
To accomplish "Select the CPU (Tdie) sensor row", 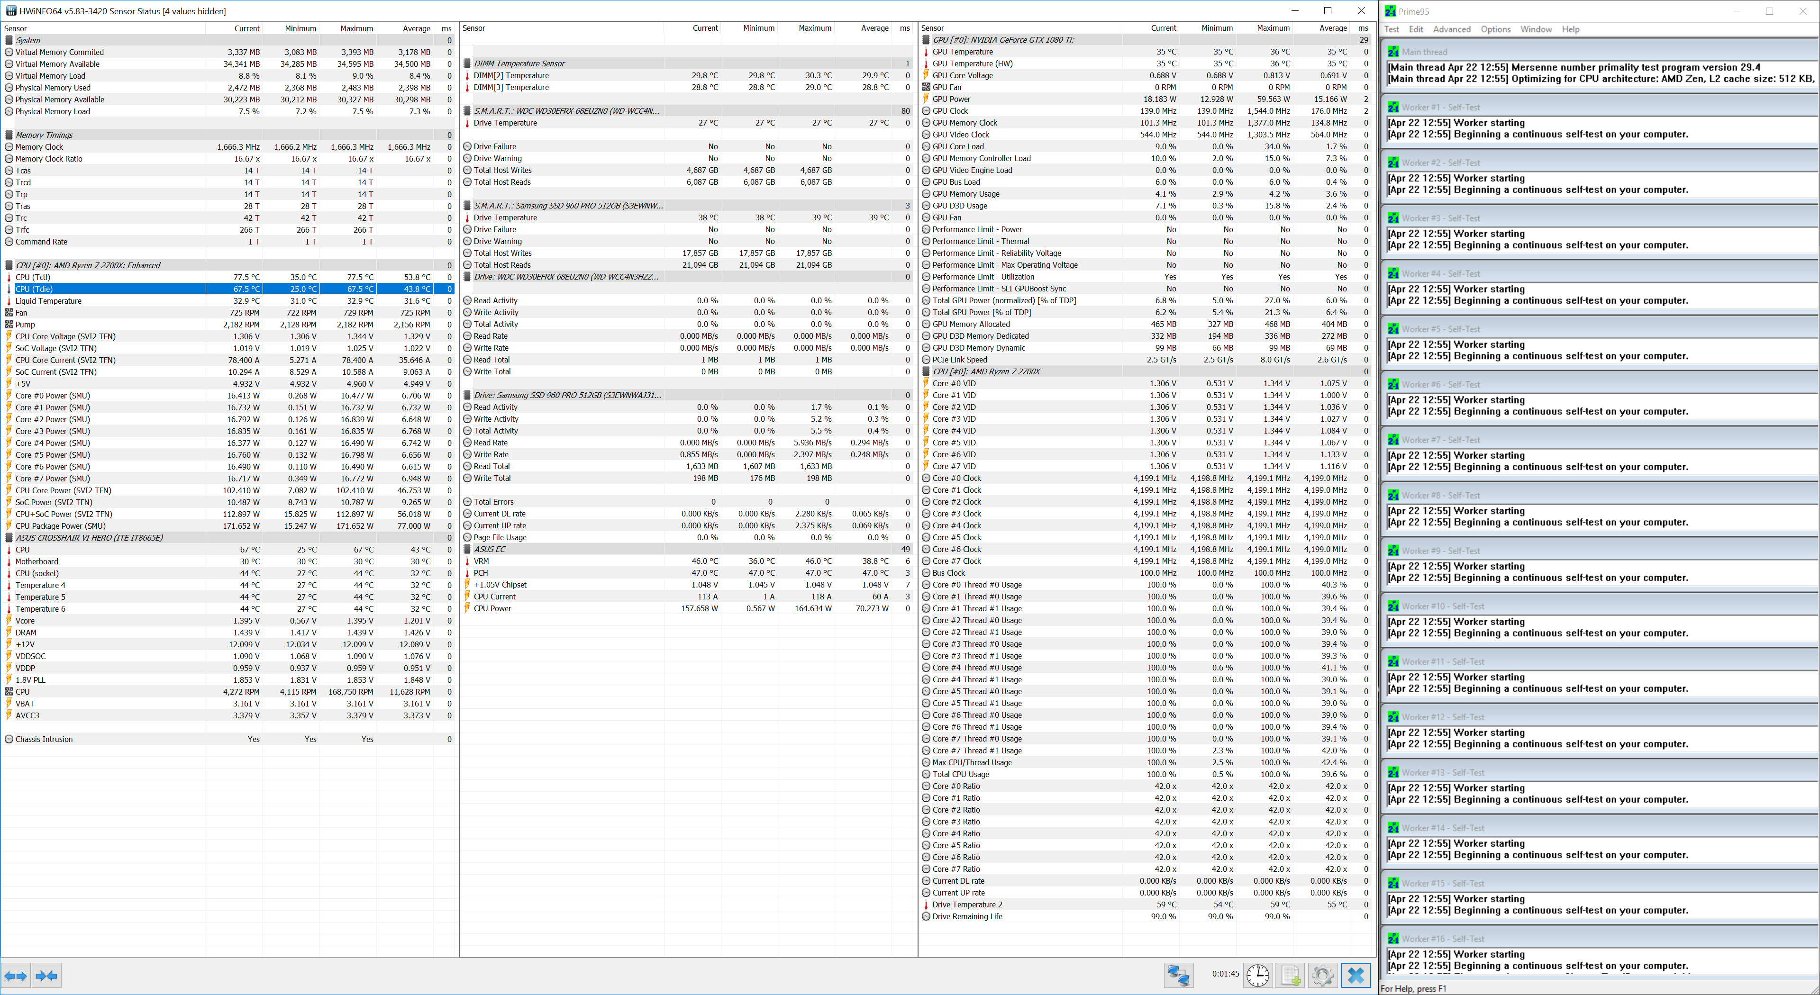I will tap(34, 289).
